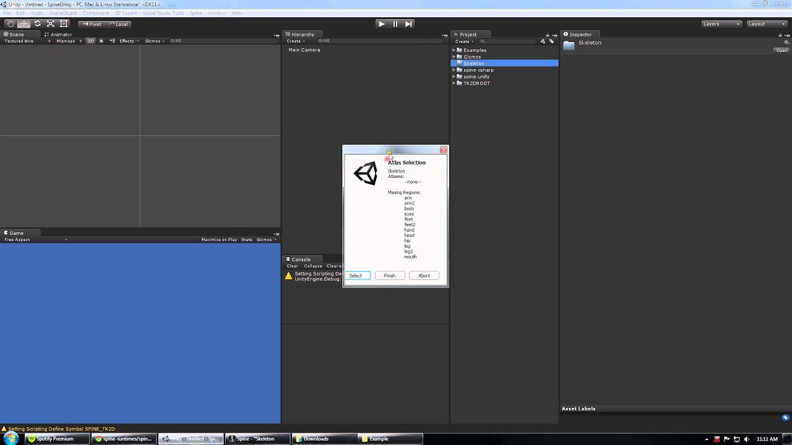Toggle 2D mode in Scene view
The image size is (792, 445).
90,41
